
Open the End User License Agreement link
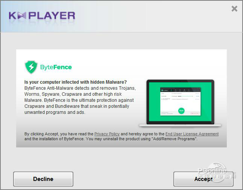tap(192, 134)
